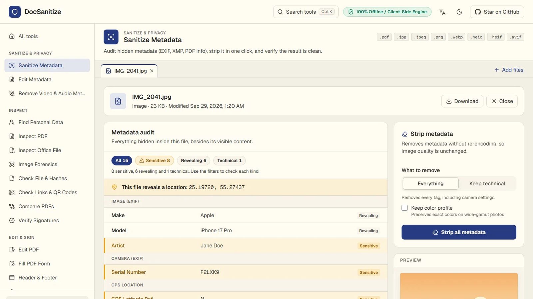Viewport: 533px width, 299px height.
Task: Open the language translation switcher icon
Action: pyautogui.click(x=442, y=12)
